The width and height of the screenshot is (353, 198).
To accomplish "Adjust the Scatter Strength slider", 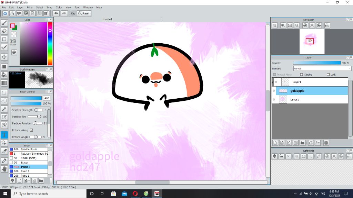I will pyautogui.click(x=39, y=110).
